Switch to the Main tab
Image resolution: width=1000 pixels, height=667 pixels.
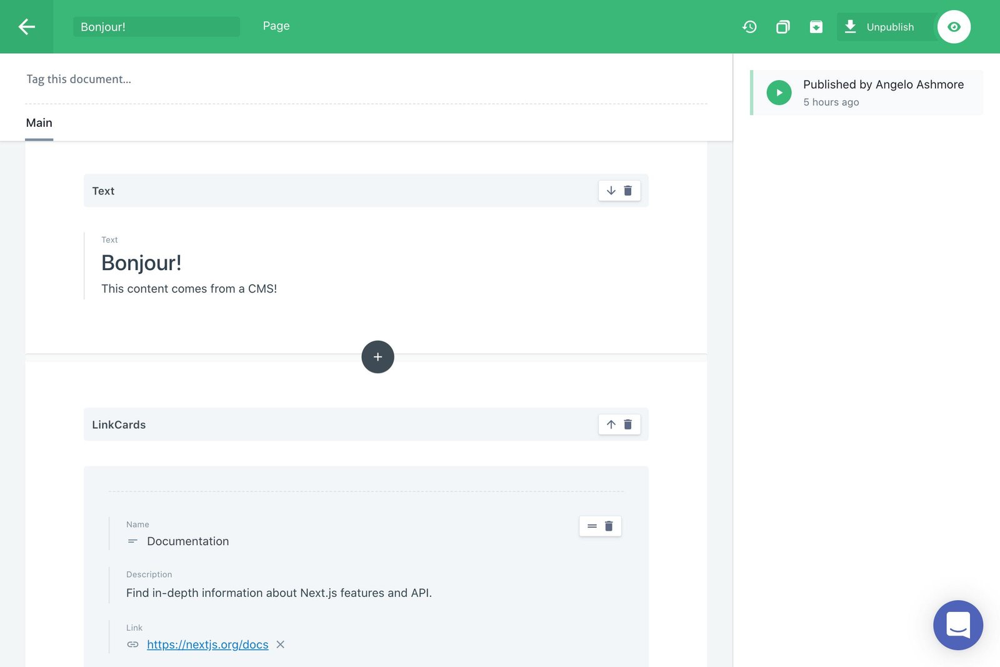(x=39, y=123)
